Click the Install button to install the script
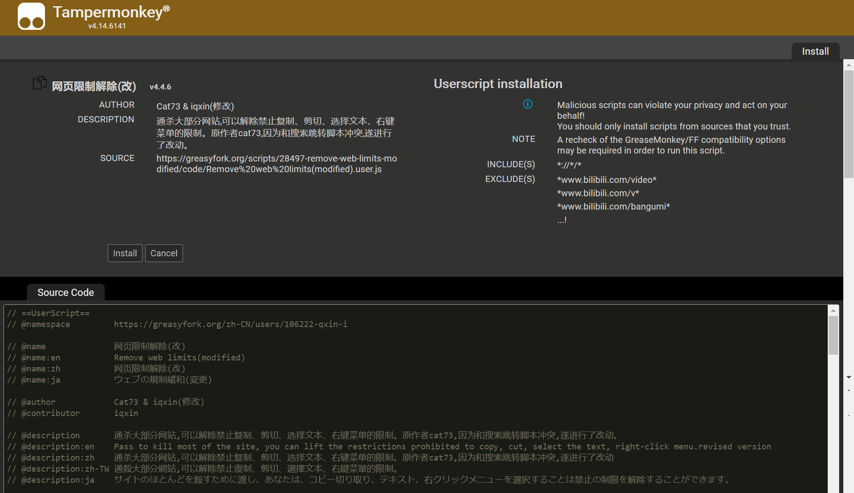This screenshot has height=493, width=854. tap(125, 253)
